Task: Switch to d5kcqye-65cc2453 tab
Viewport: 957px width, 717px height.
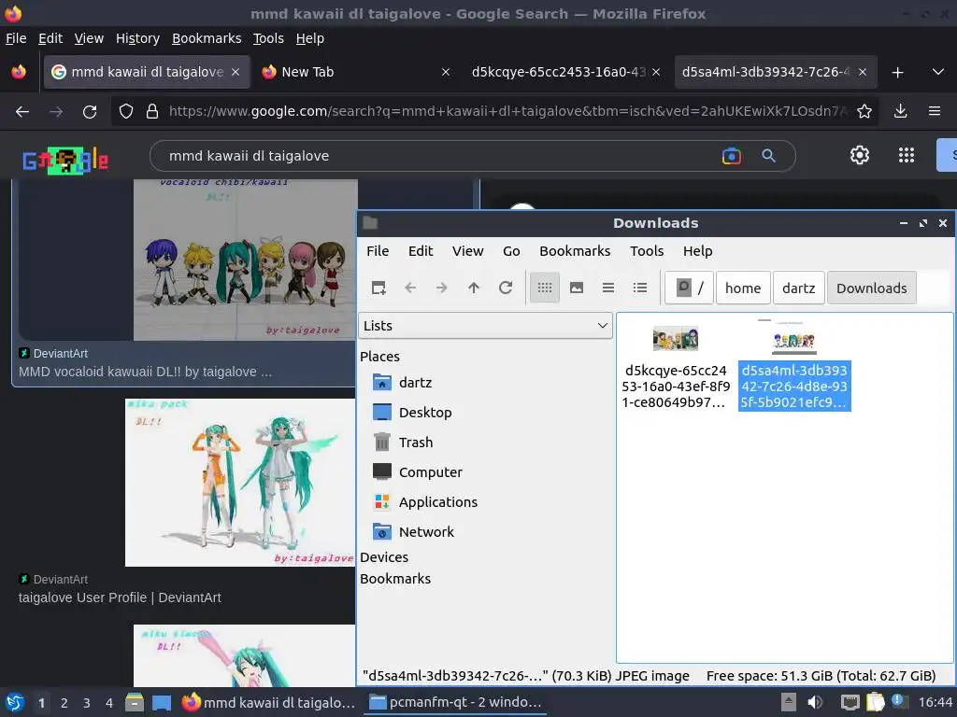Action: pos(564,72)
